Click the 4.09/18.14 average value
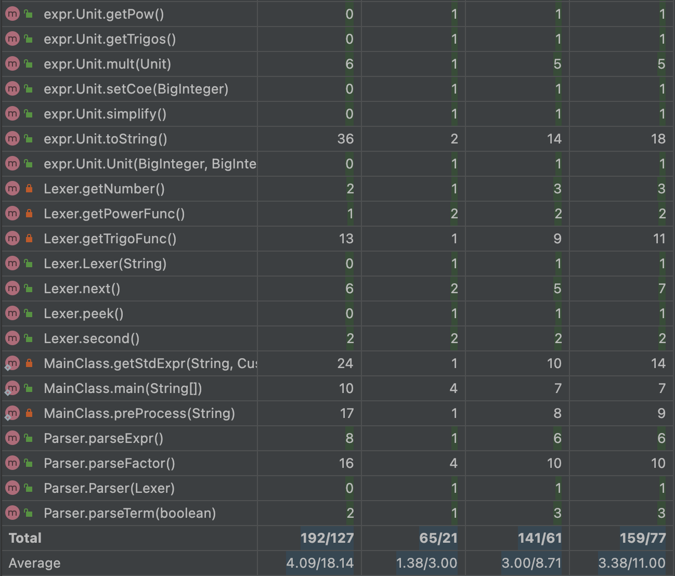This screenshot has height=576, width=675. (x=320, y=563)
